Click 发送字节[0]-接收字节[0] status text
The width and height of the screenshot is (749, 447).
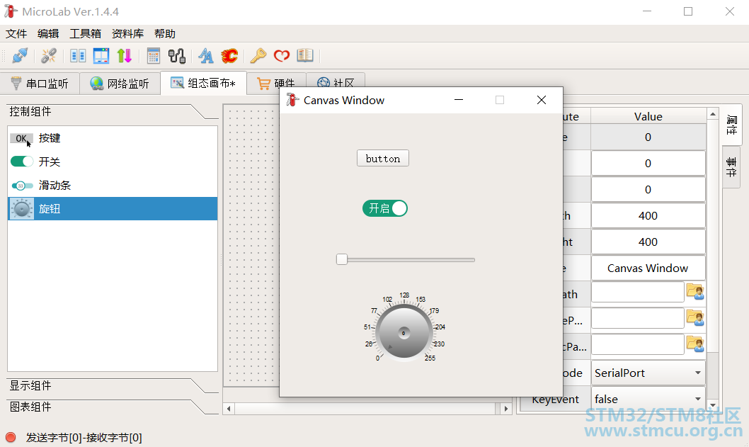point(84,438)
